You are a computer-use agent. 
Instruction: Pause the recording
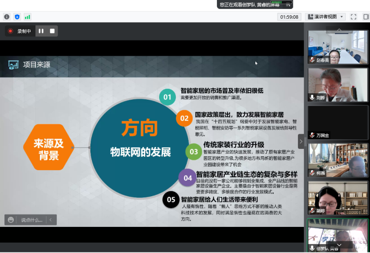click(x=41, y=31)
